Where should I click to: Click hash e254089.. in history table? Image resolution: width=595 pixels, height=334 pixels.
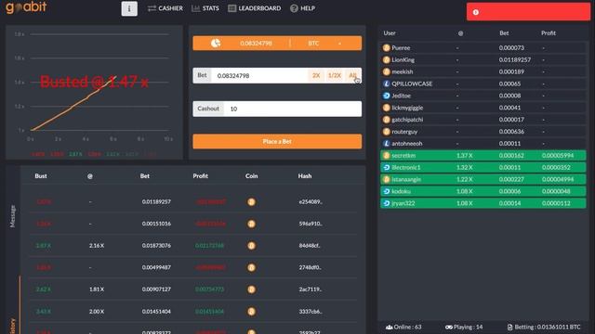click(x=311, y=202)
